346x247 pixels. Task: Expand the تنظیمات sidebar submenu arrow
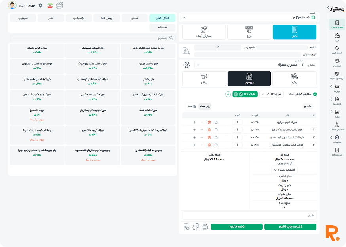[331, 137]
